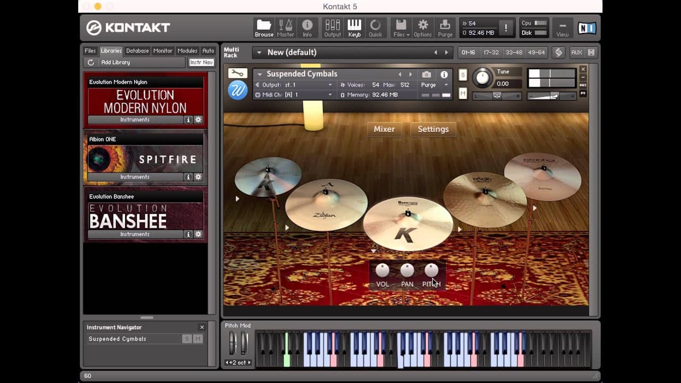
Task: Open the Options gear dialog
Action: 423,28
